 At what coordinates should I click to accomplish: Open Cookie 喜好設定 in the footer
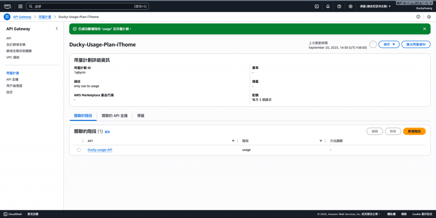(422, 214)
